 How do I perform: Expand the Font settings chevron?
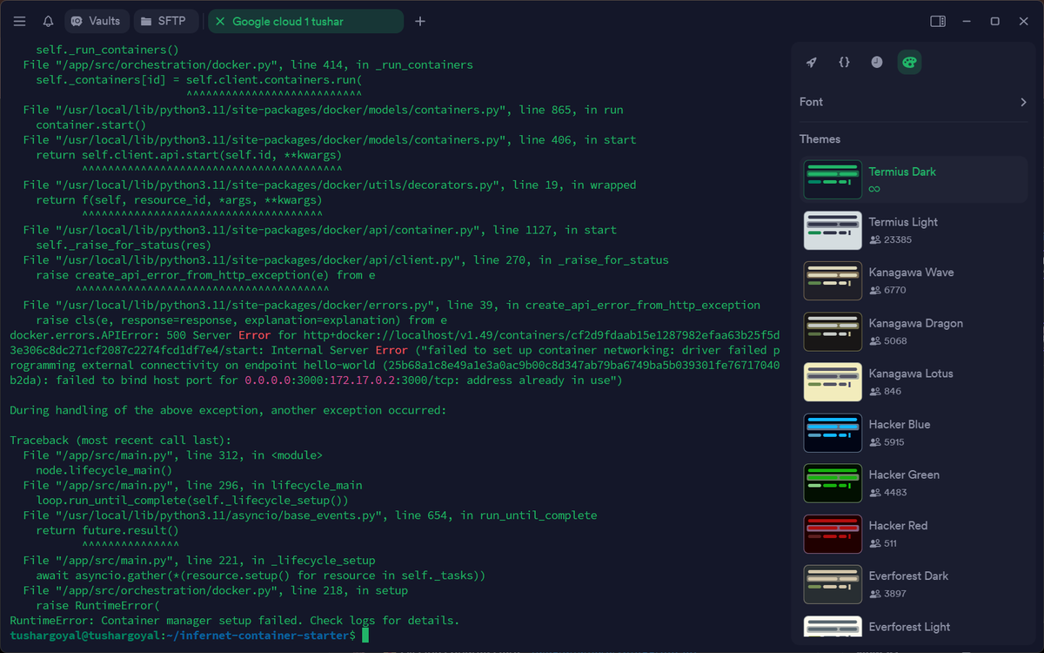[x=1023, y=102]
